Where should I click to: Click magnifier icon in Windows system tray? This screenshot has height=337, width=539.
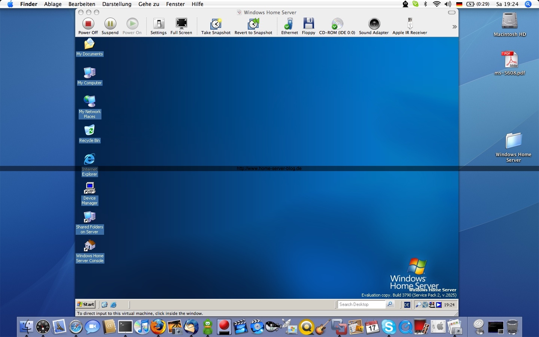pos(418,305)
